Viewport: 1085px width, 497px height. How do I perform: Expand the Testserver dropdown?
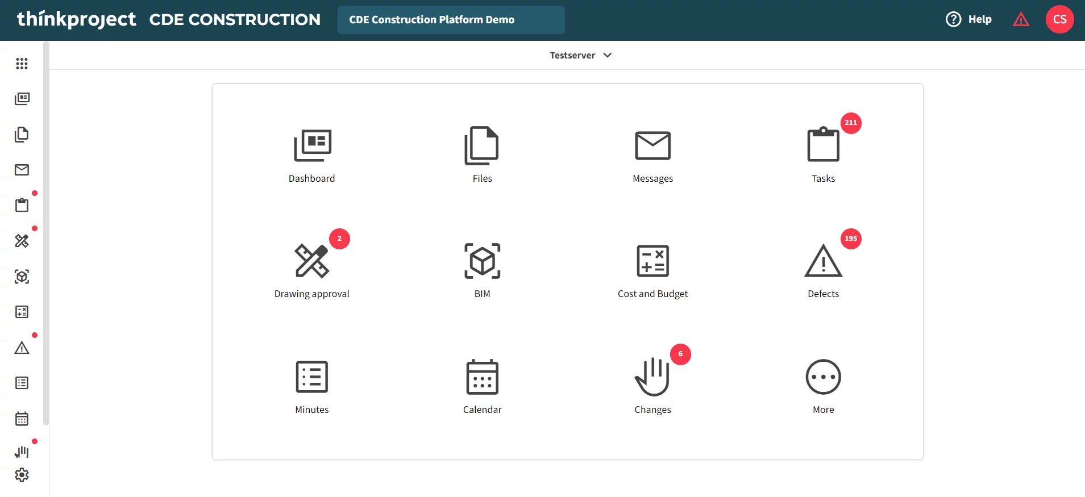pyautogui.click(x=580, y=55)
